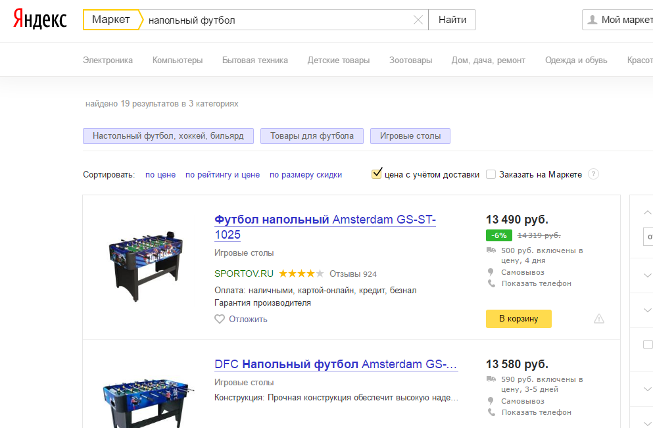Viewport: 653px width, 428px height.
Task: Click the user icon in Мой маркет
Action: 592,20
